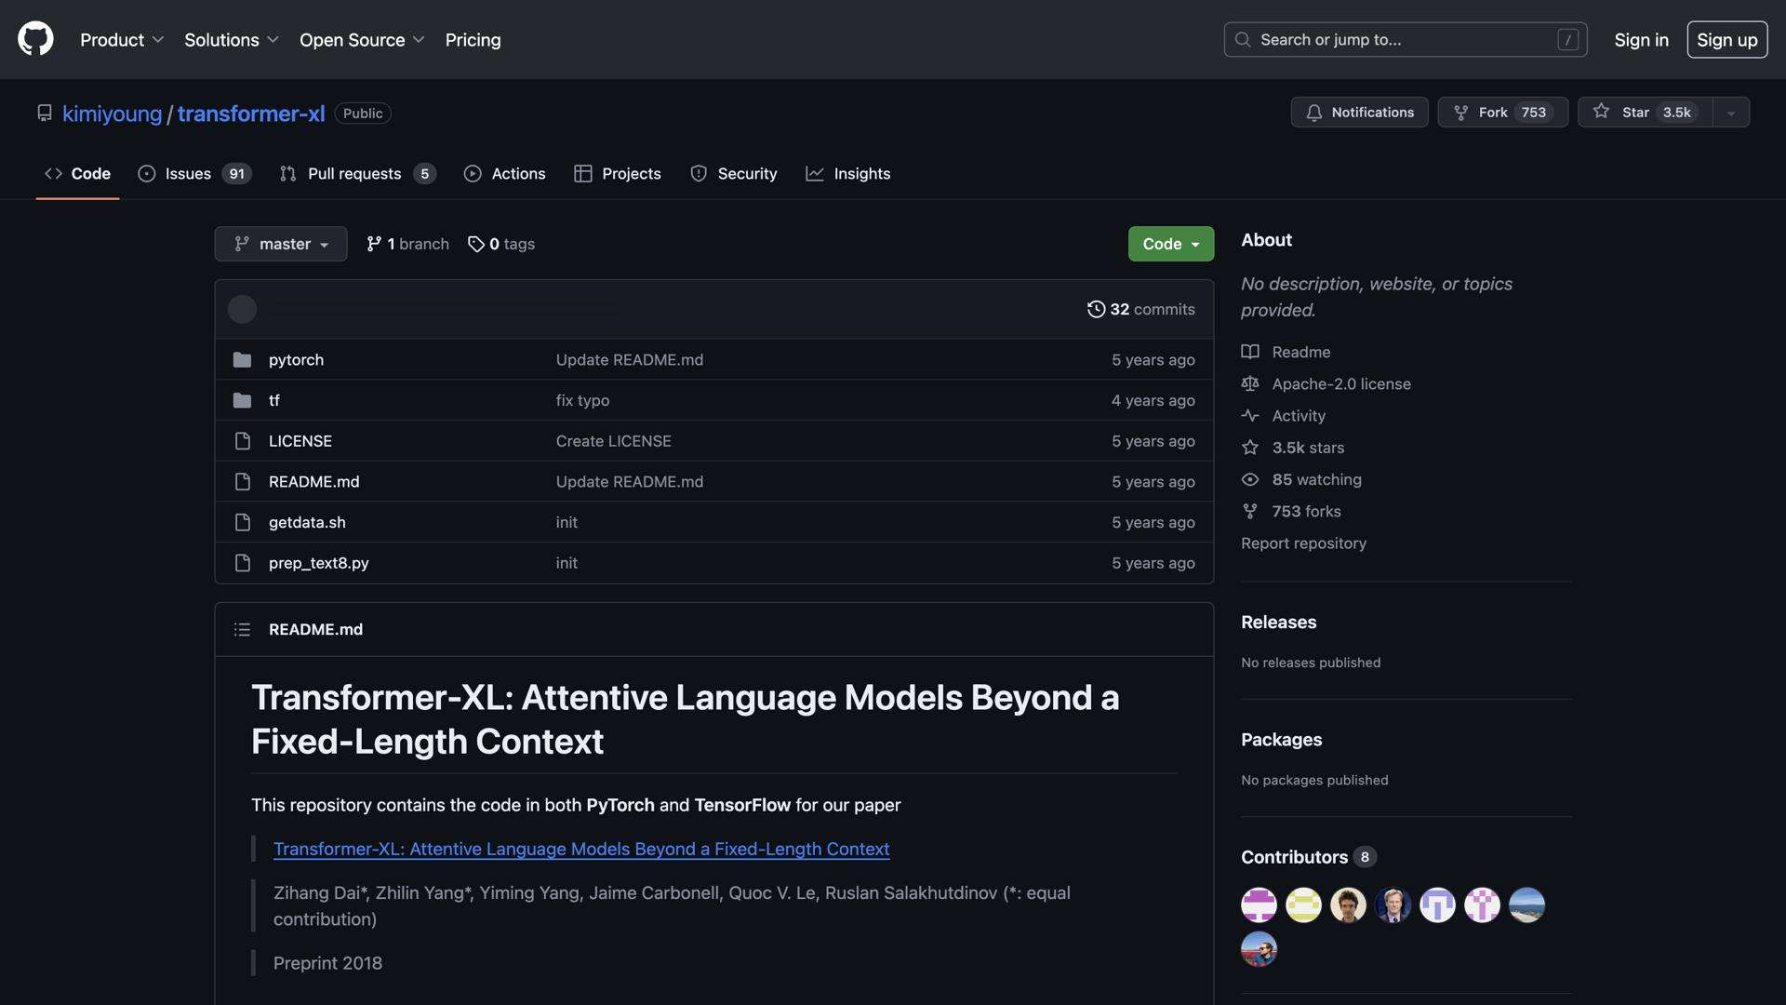Click the tags icon showing 0 tags
The image size is (1786, 1005).
tap(475, 244)
